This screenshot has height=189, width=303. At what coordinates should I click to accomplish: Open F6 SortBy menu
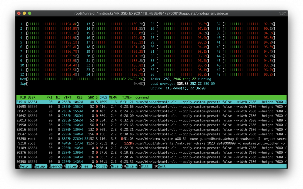pos(99,166)
